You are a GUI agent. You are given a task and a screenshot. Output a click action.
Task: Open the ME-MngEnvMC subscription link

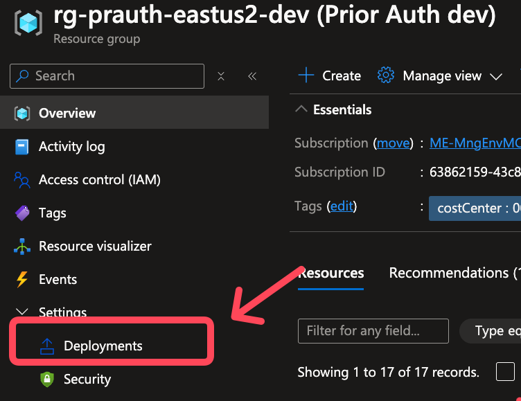(x=475, y=143)
